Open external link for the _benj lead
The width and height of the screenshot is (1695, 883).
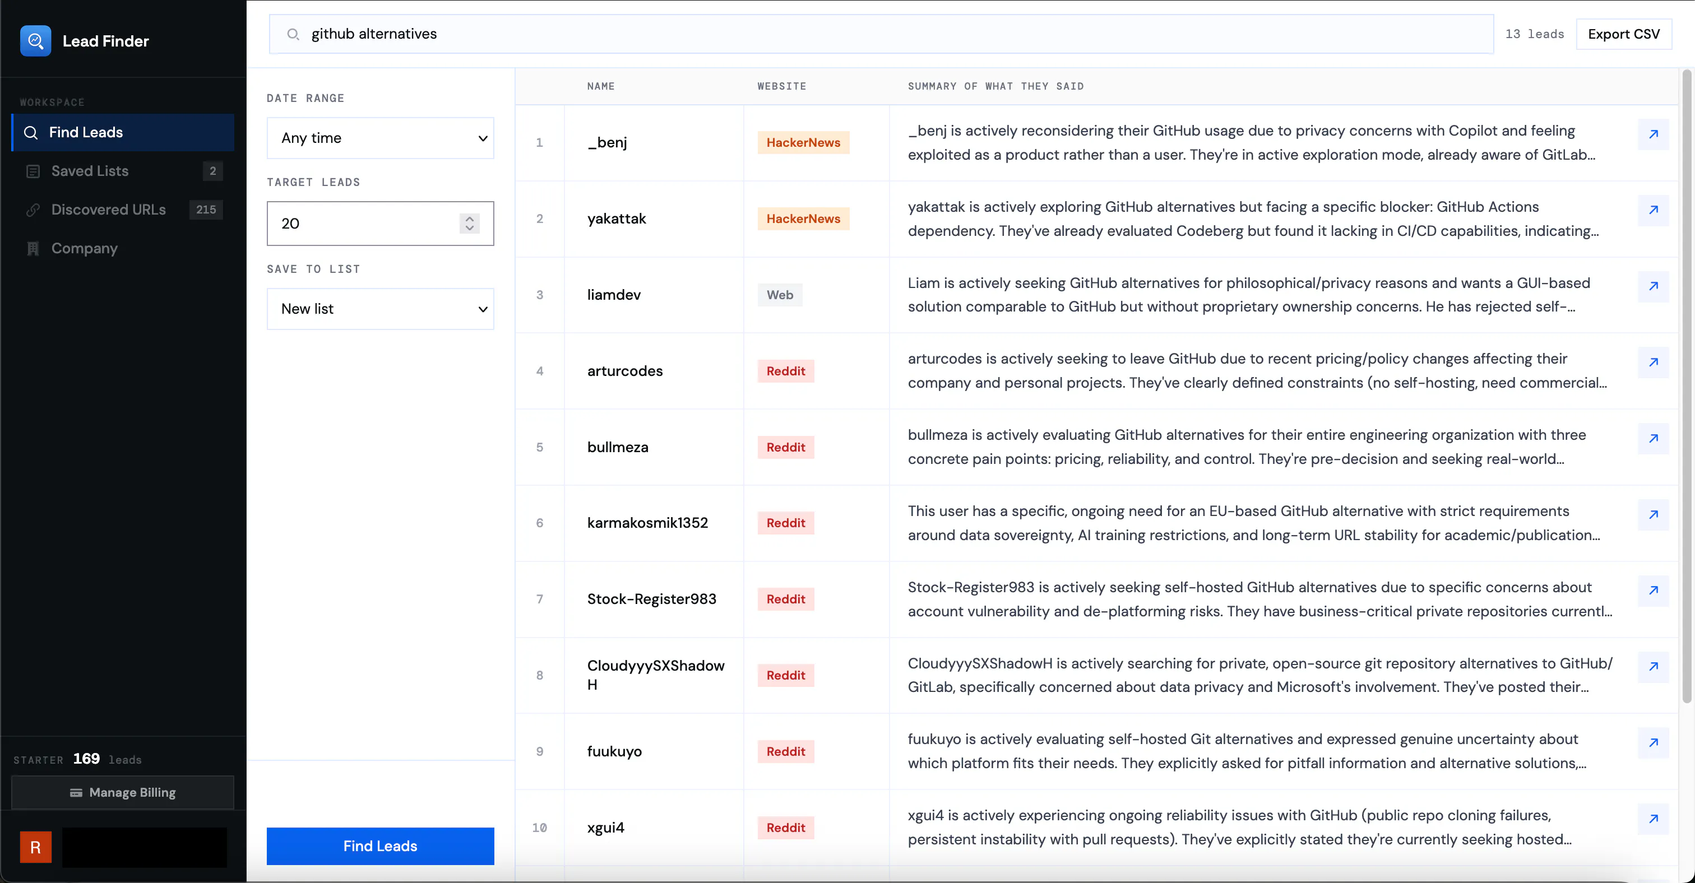(1653, 134)
